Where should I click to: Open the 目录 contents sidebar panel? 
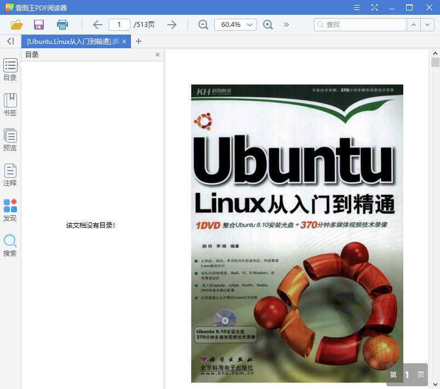click(x=10, y=70)
